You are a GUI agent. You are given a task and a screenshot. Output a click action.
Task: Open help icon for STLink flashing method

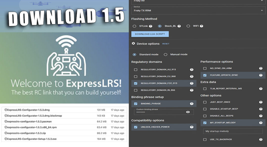pyautogui.click(x=150, y=26)
